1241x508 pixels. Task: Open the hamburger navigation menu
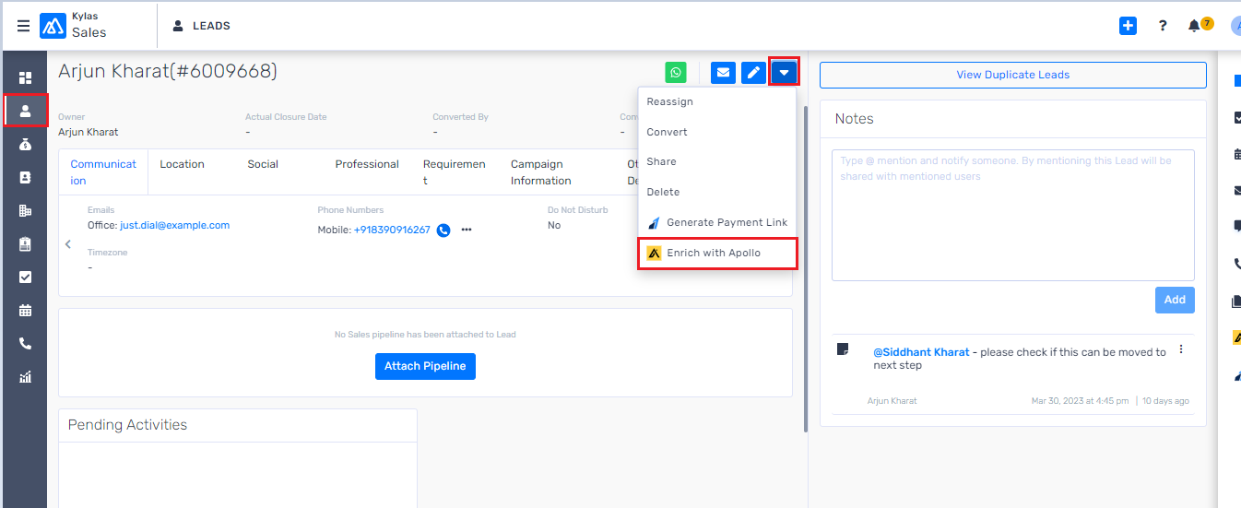coord(23,26)
